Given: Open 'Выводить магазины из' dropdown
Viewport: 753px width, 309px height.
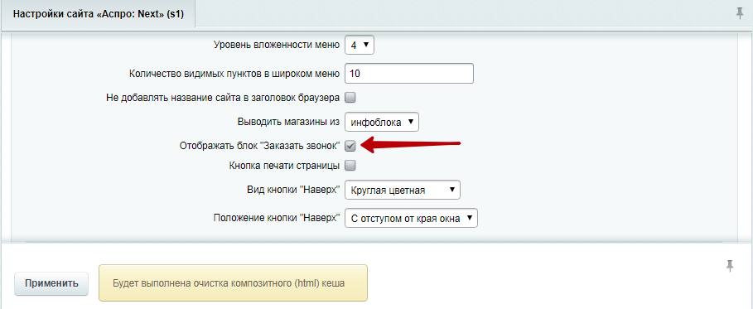Looking at the screenshot, I should click(x=382, y=122).
